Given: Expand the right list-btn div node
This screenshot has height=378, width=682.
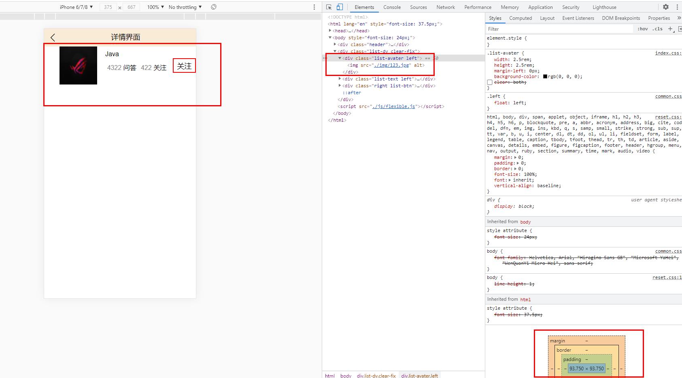Looking at the screenshot, I should [x=340, y=86].
